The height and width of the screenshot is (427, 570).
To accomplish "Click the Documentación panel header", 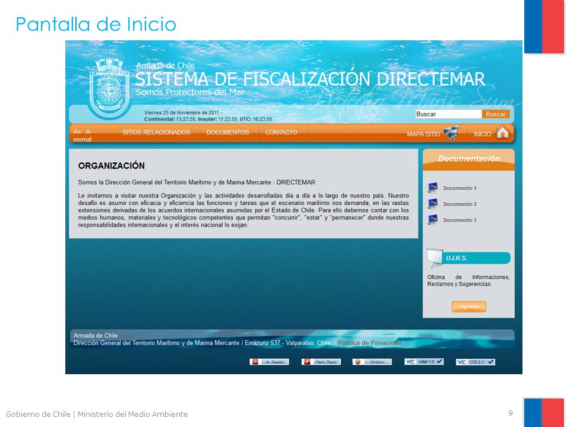I will 468,160.
